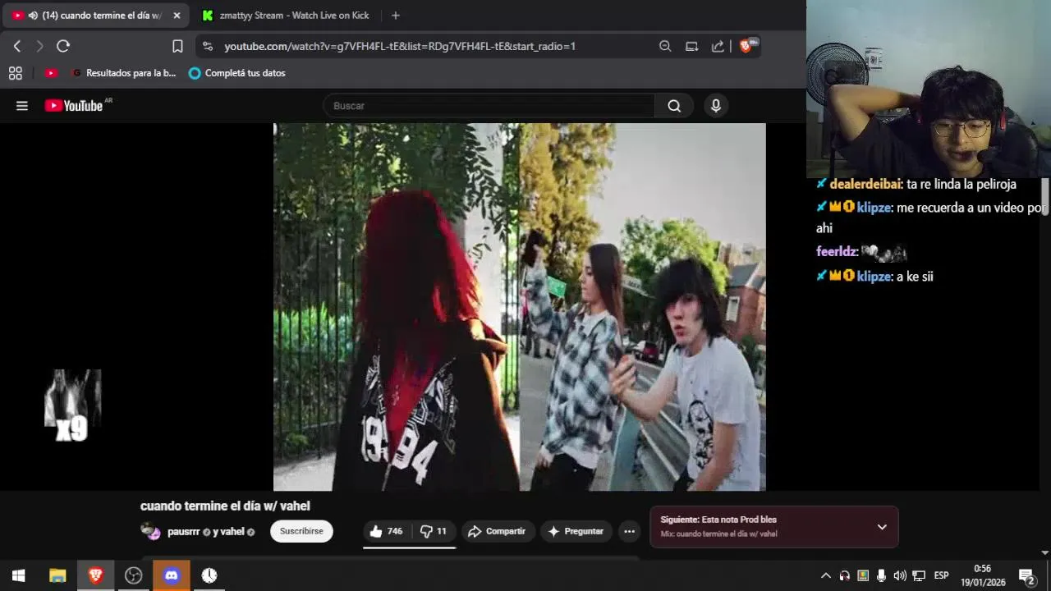Click the address bar URL

point(400,46)
